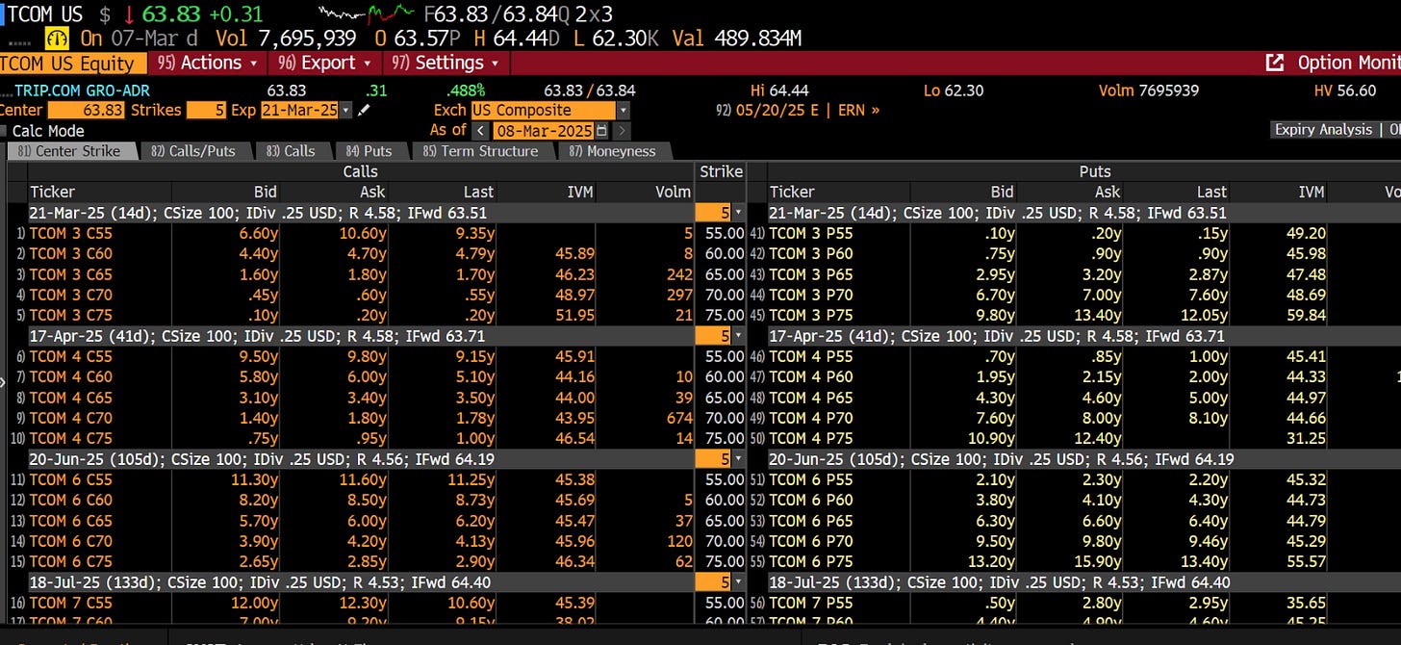
Task: Select the TCOM 4 P75 put row ticker
Action: (811, 439)
